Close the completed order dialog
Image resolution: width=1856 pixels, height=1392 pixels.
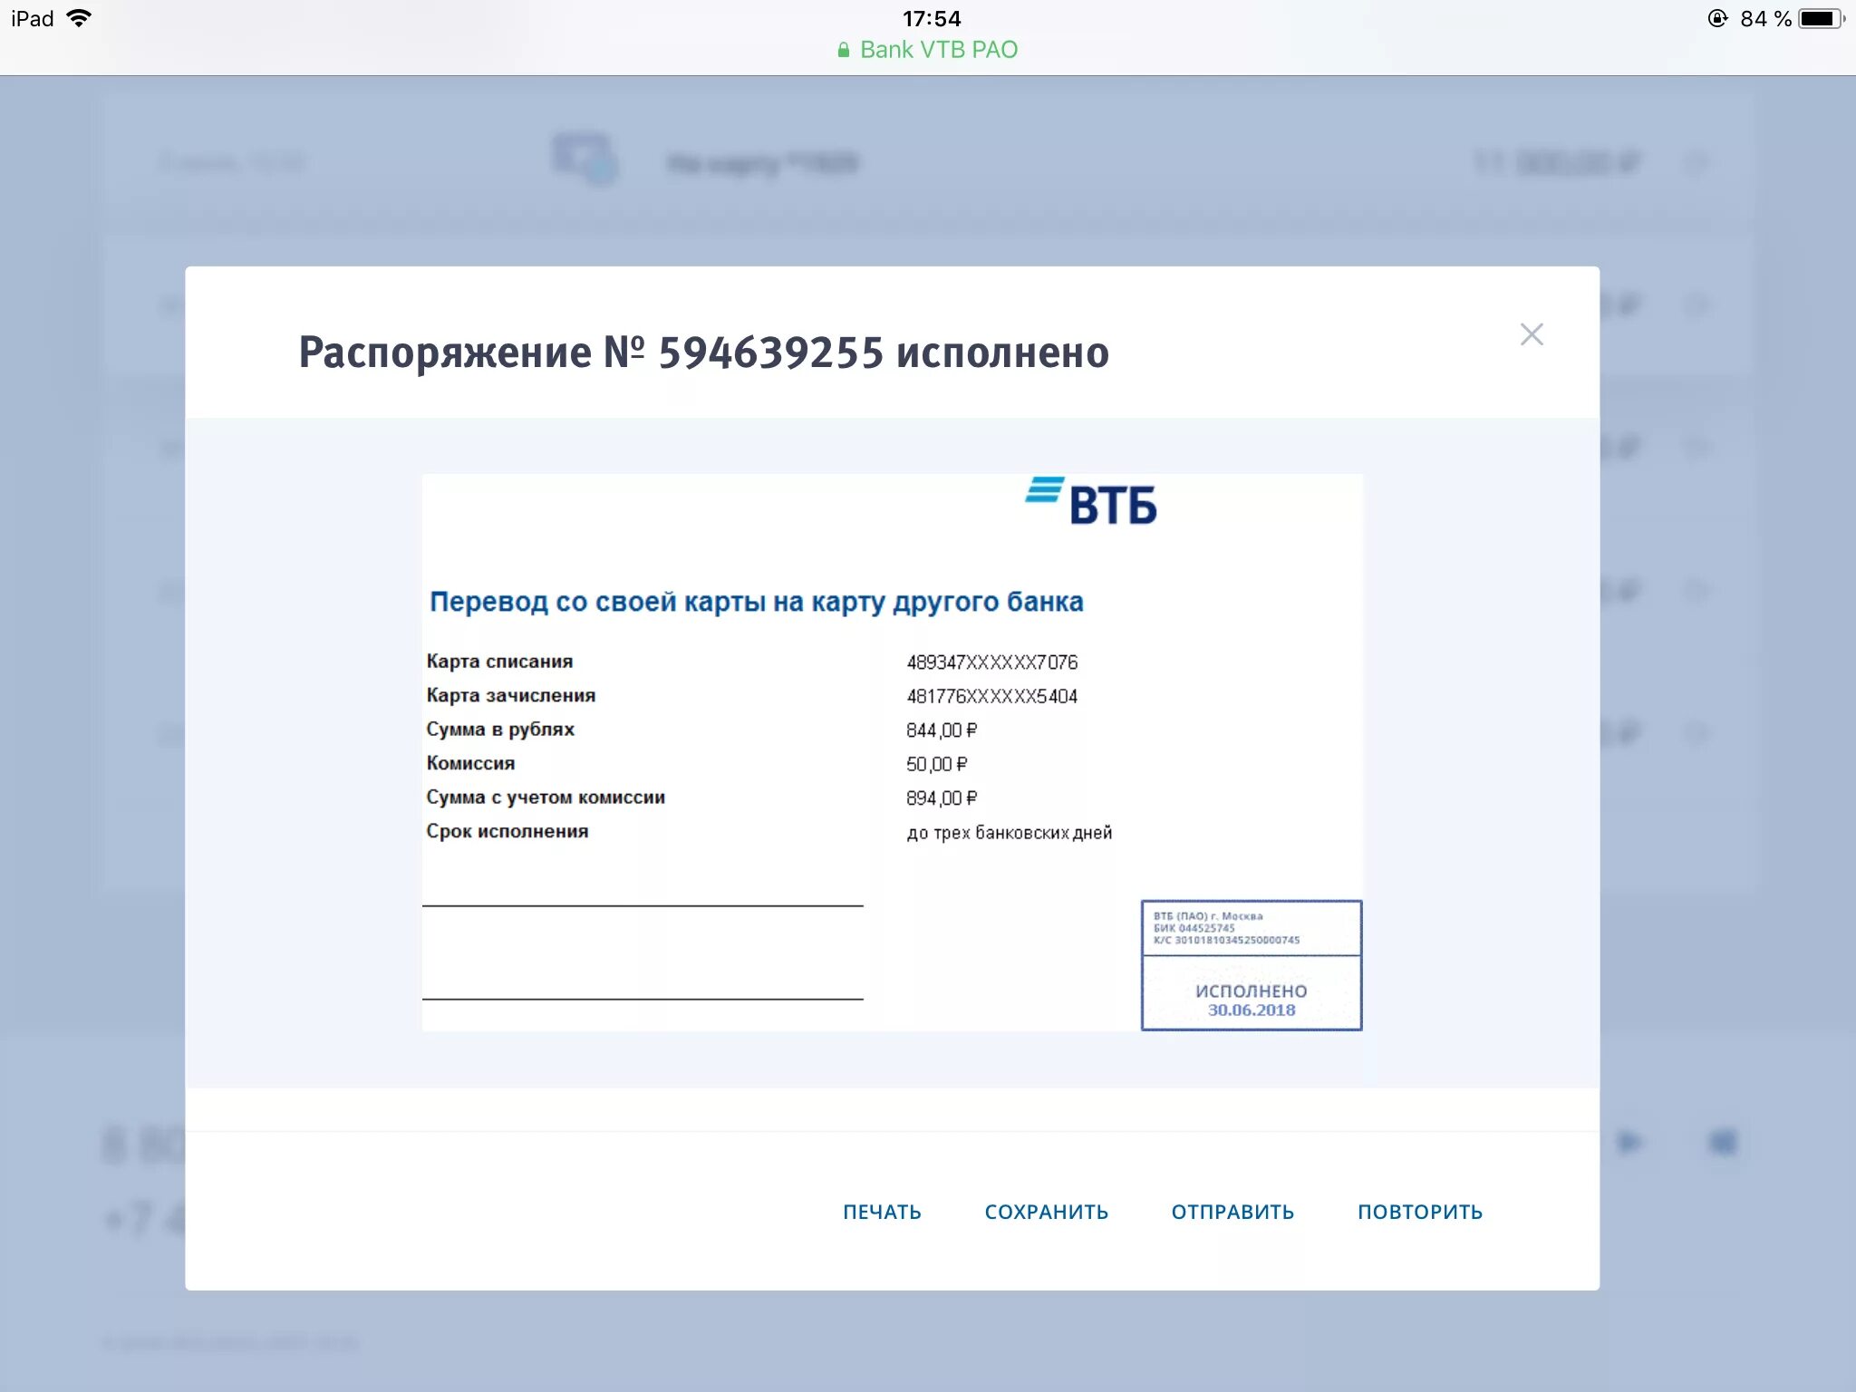pos(1532,334)
